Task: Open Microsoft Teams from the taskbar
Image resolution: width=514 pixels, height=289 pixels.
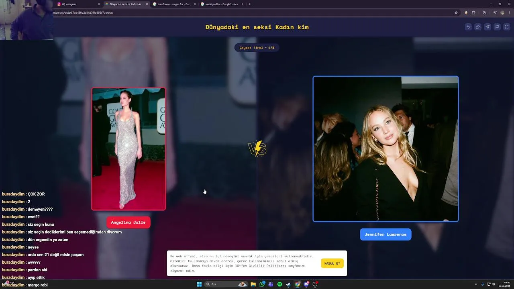Action: tap(271, 284)
